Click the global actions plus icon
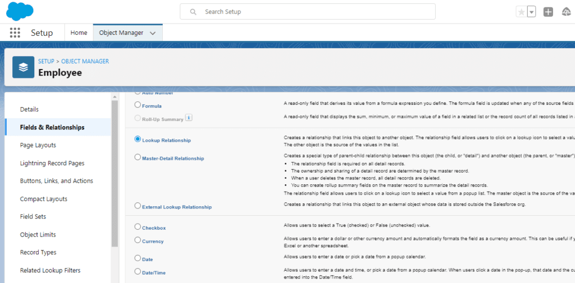 click(x=548, y=12)
